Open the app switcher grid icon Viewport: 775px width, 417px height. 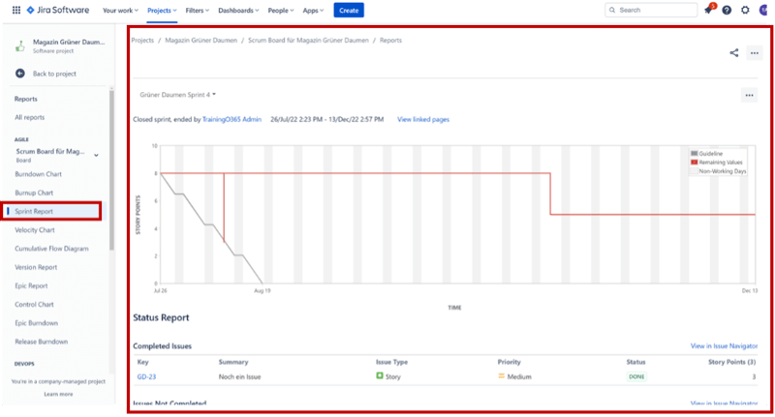tap(16, 10)
